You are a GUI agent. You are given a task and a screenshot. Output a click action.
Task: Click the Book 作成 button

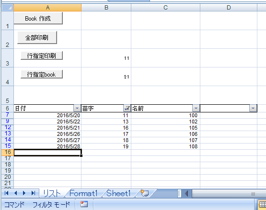[38, 18]
